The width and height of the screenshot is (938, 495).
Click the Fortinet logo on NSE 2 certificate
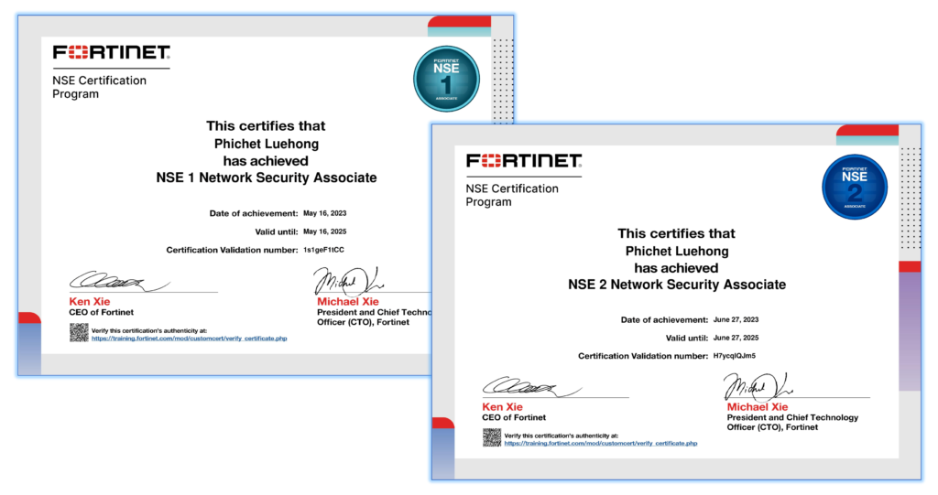524,161
